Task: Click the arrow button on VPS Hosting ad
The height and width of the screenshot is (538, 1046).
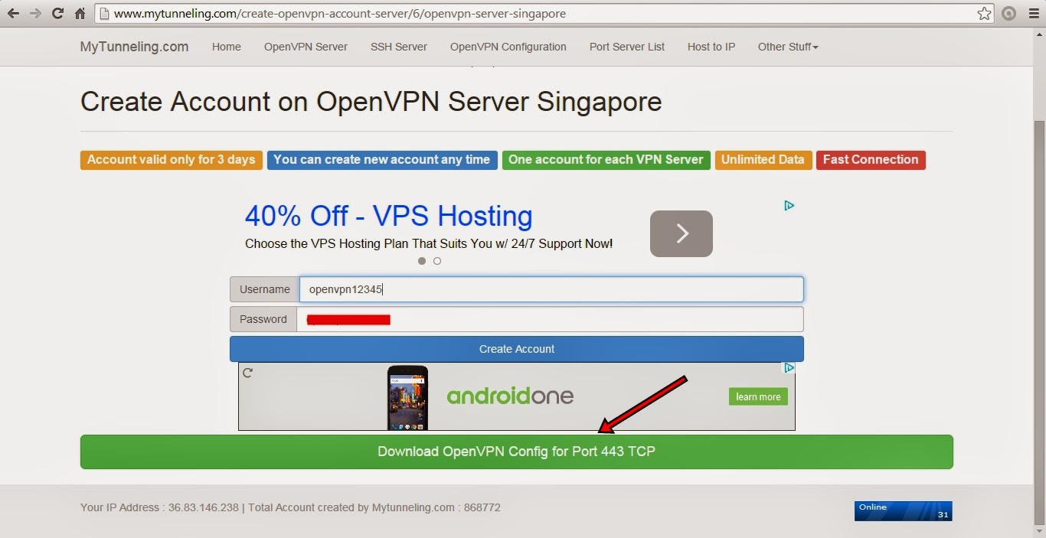Action: click(682, 233)
